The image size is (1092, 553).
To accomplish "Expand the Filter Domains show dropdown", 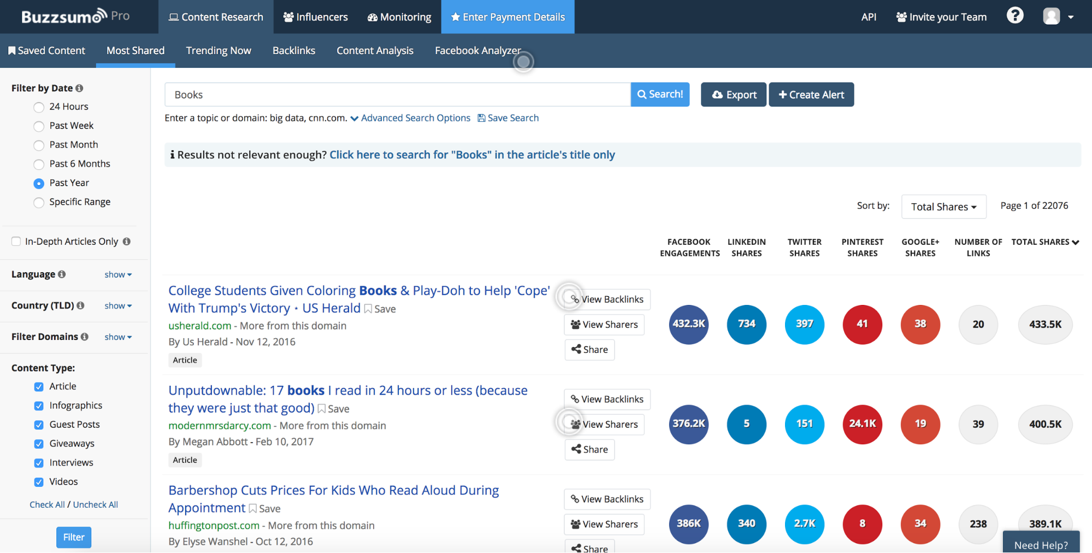I will coord(118,337).
